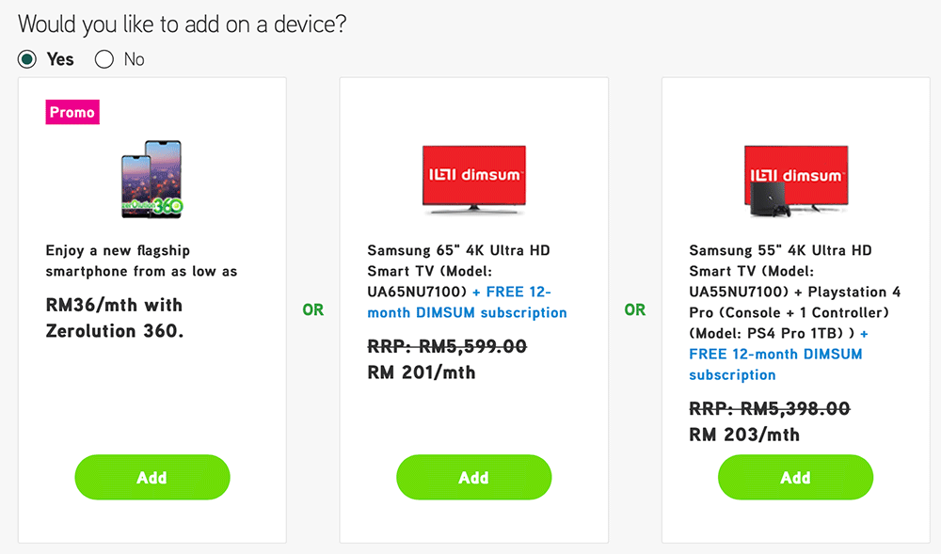Viewport: 941px width, 554px height.
Task: Click the pink Promo badge
Action: point(72,113)
